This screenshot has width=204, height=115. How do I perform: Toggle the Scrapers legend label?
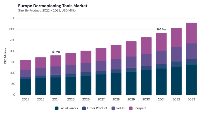point(140,108)
